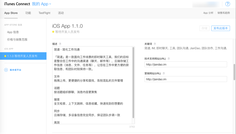This screenshot has width=236, height=134.
Task: Click the help icon next to 关键词
Action: coord(155,44)
